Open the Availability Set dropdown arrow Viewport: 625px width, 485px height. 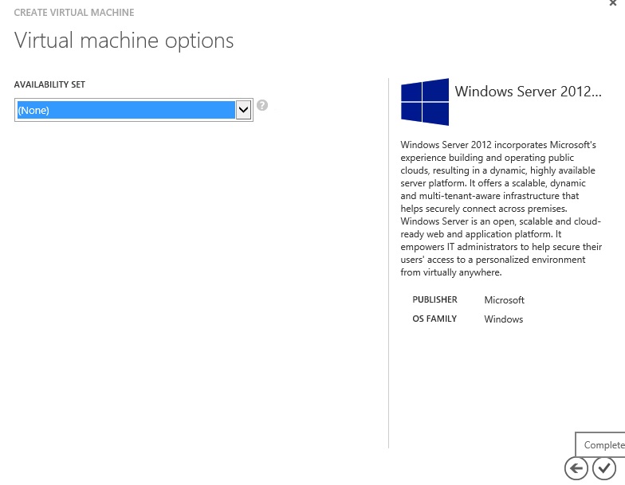[x=243, y=110]
